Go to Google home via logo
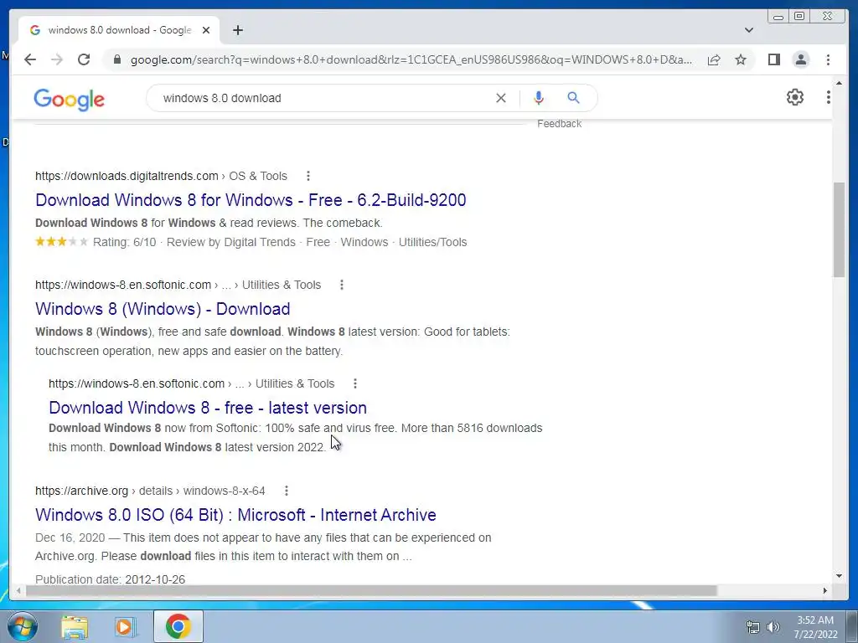Image resolution: width=858 pixels, height=643 pixels. (69, 100)
